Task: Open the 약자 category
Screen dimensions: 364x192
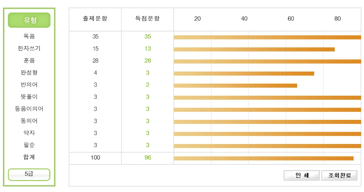Action: 28,133
